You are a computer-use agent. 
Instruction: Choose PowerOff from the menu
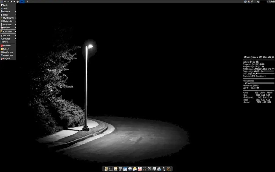(x=8, y=46)
